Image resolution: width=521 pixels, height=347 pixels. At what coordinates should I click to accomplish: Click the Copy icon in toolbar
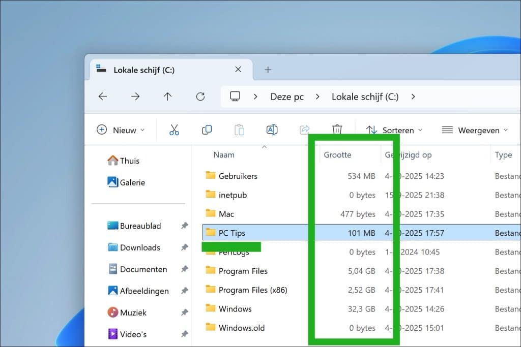[x=207, y=130]
